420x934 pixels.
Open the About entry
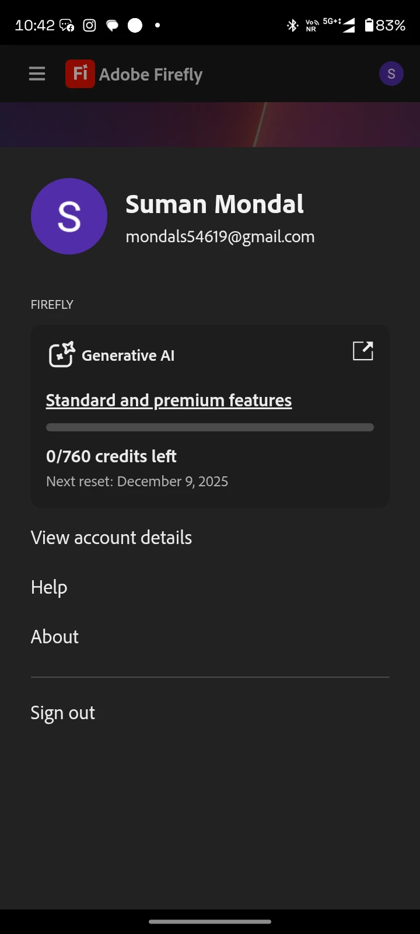tap(55, 637)
